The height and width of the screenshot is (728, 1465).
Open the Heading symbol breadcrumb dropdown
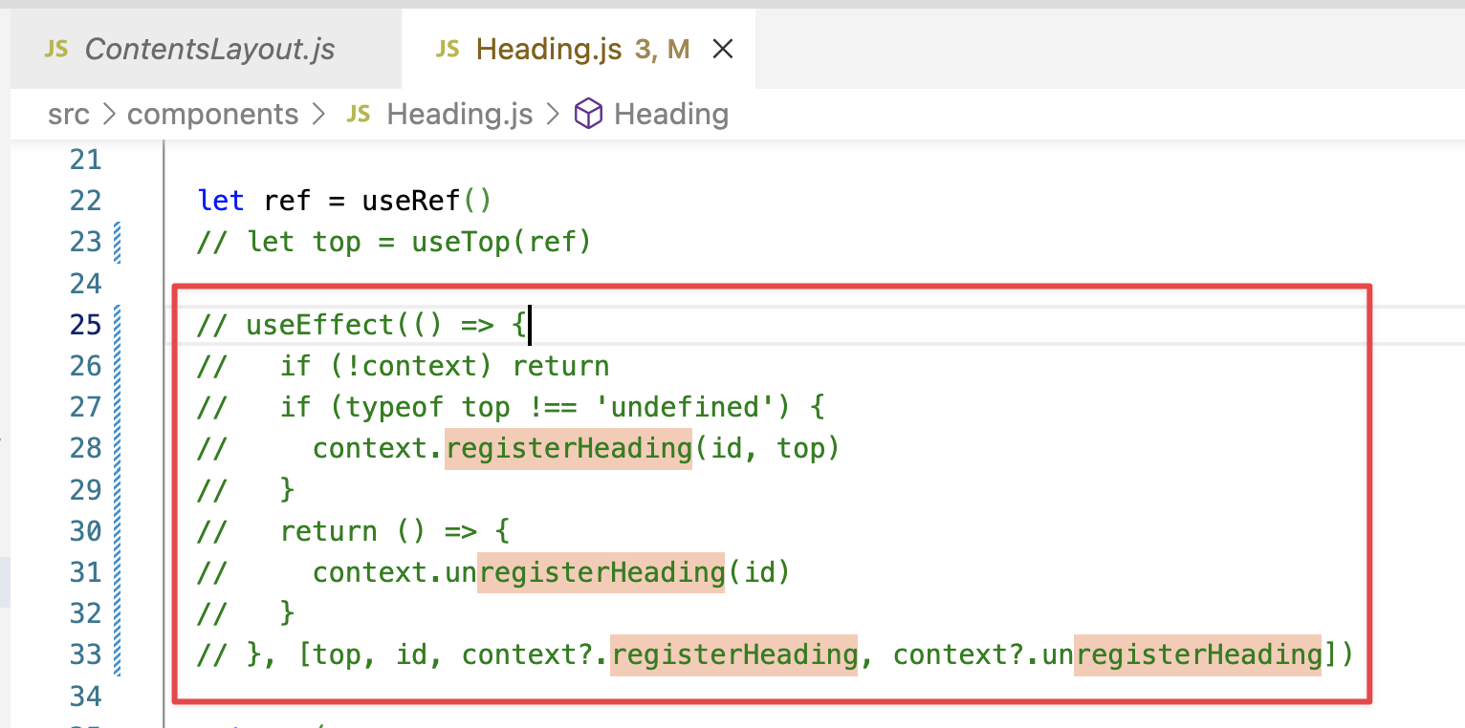click(670, 114)
